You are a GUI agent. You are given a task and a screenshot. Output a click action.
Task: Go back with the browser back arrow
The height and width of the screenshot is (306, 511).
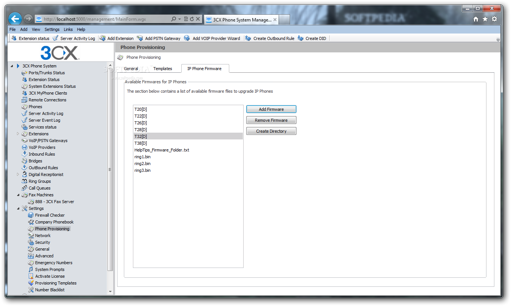15,18
